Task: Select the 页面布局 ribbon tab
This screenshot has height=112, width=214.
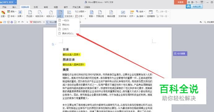Action: (25, 7)
